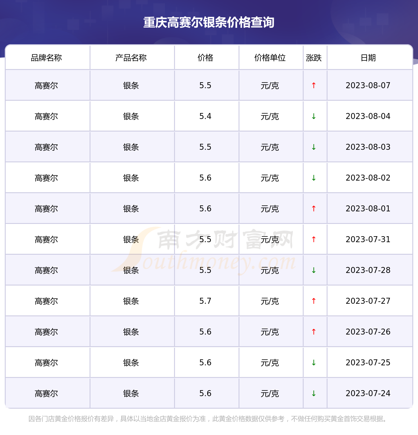Click the green down arrow for 2023-07-28

(314, 270)
